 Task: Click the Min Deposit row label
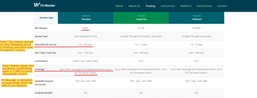click(x=41, y=28)
